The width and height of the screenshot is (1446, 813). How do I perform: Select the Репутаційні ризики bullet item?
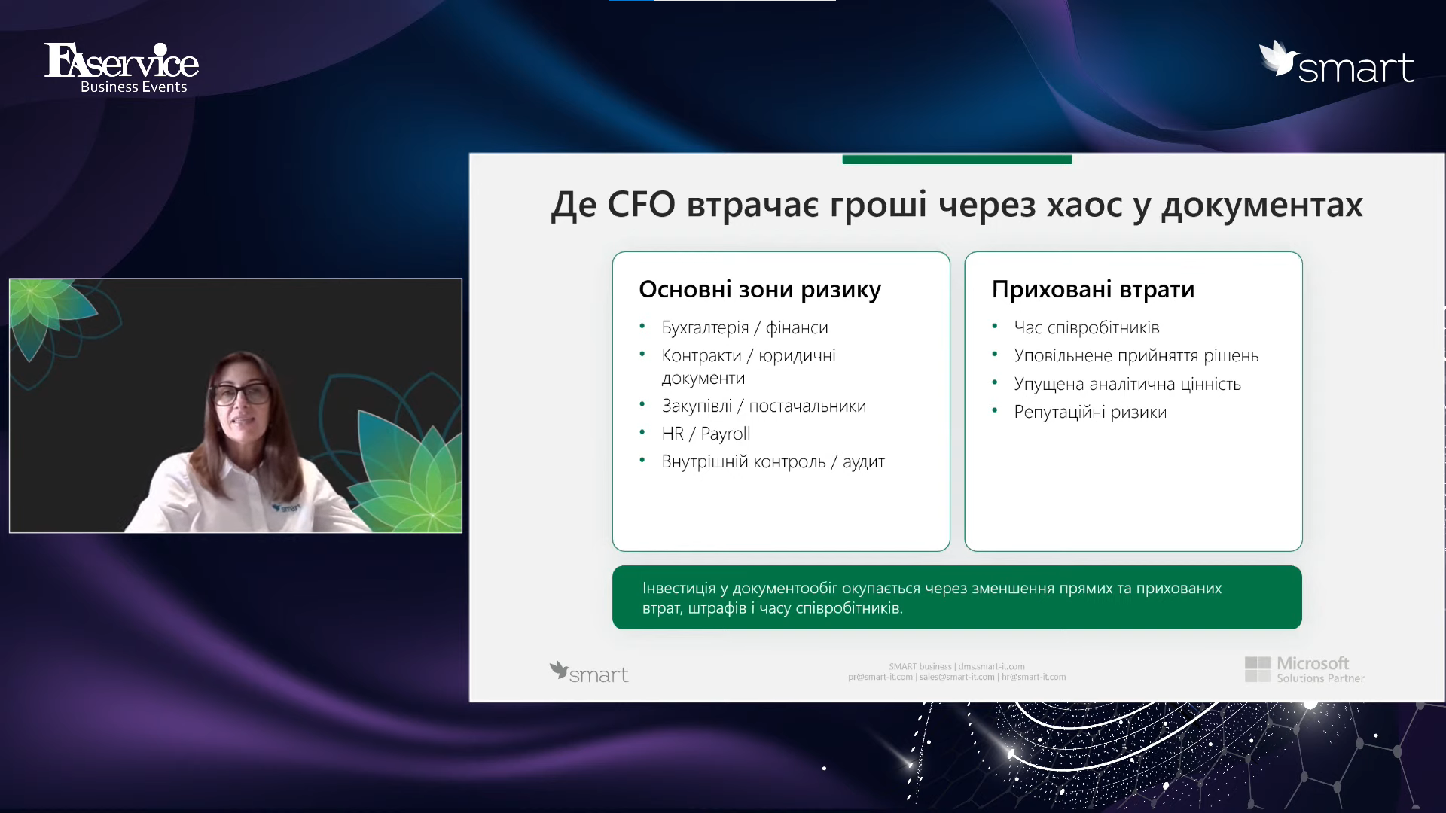(x=1090, y=412)
